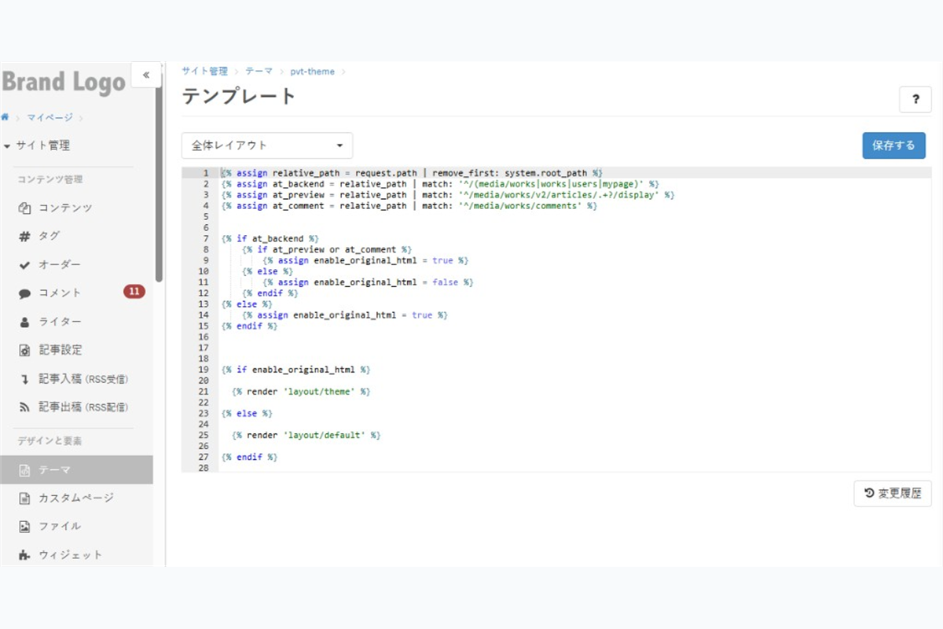This screenshot has width=943, height=629.
Task: Click the 保存する save button
Action: 893,145
